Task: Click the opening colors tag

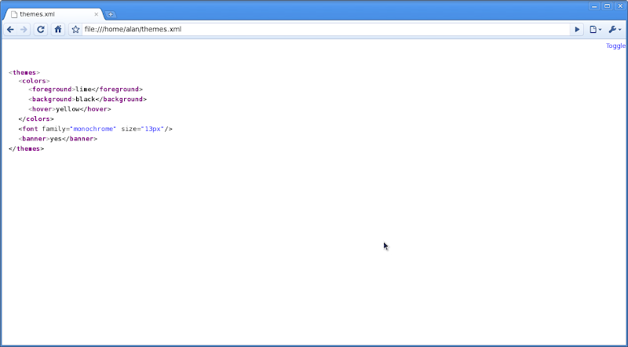Action: pos(34,81)
